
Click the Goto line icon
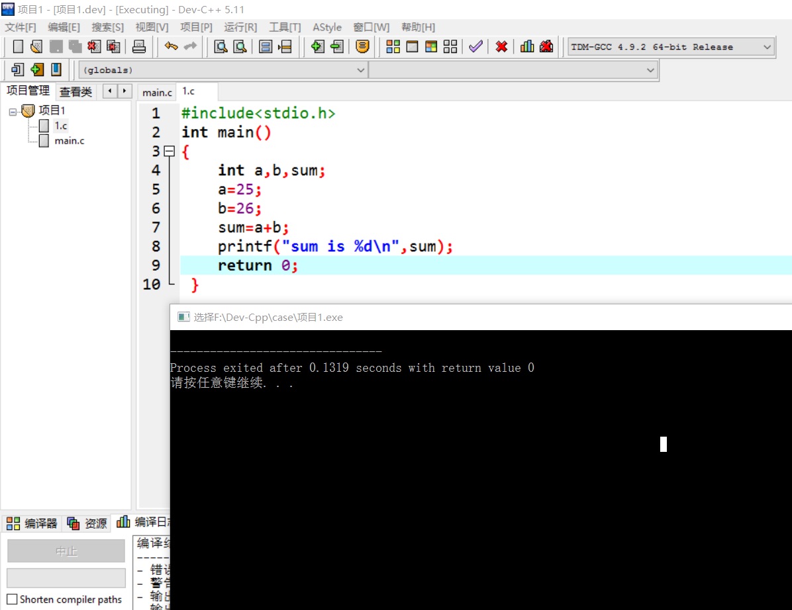tap(285, 47)
